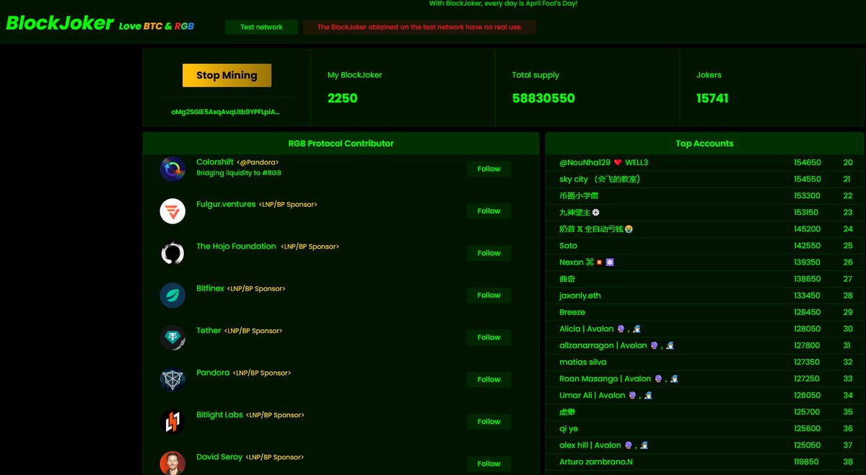Image resolution: width=866 pixels, height=475 pixels.
Task: Follow Colorshift
Action: [x=489, y=169]
